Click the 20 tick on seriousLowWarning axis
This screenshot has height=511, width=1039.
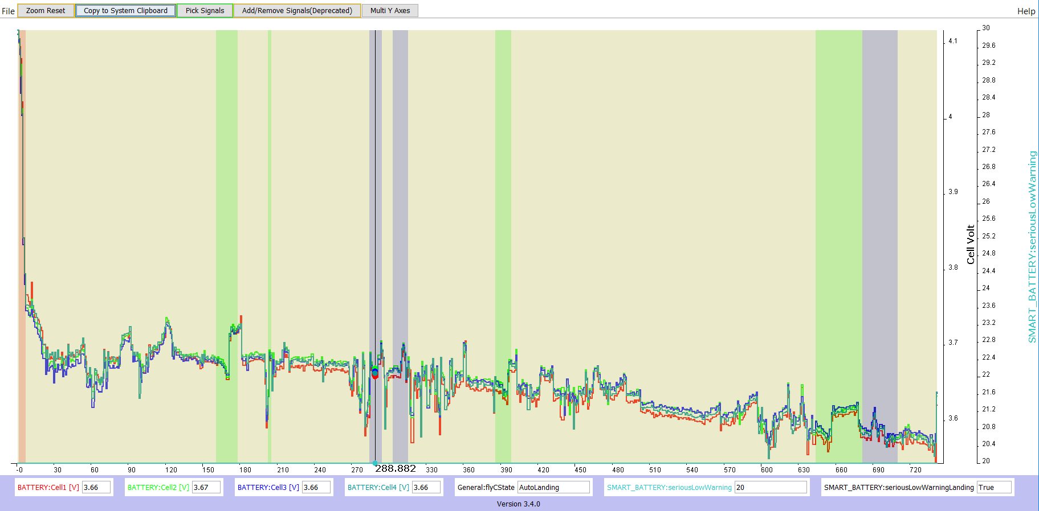tap(986, 461)
